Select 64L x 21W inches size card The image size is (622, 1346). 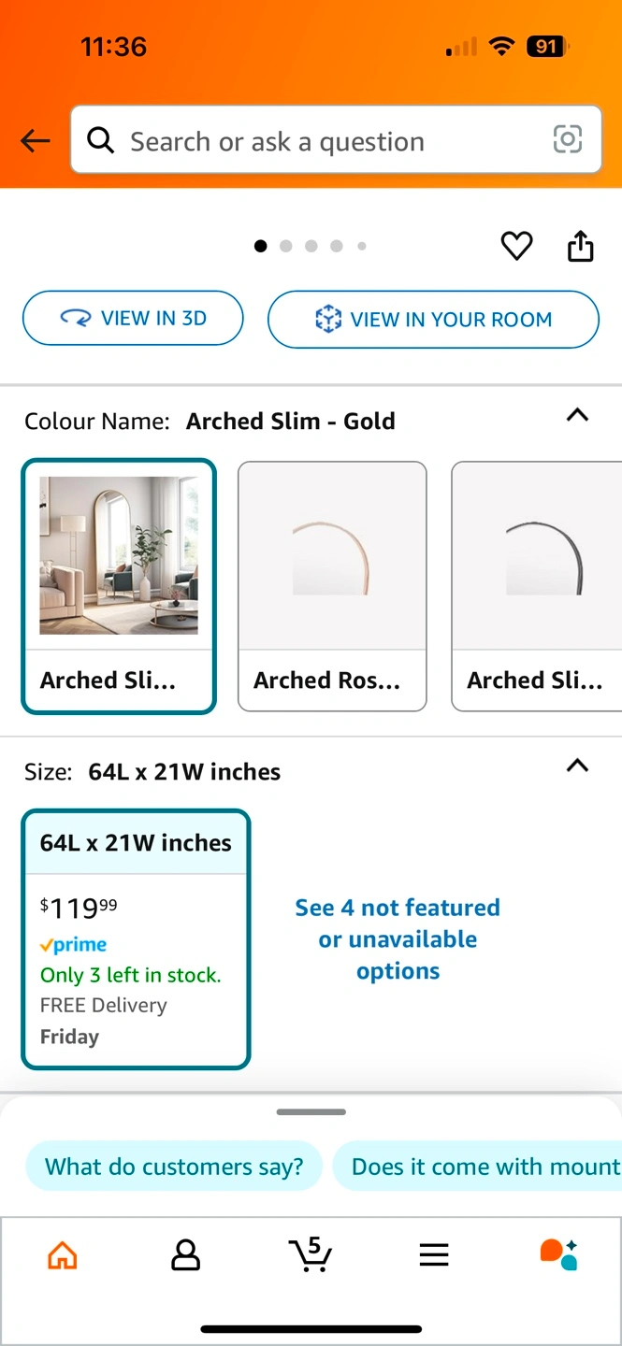click(x=137, y=939)
